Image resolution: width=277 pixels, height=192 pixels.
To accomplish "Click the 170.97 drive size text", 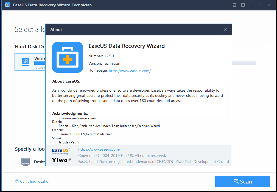I will point(40,68).
